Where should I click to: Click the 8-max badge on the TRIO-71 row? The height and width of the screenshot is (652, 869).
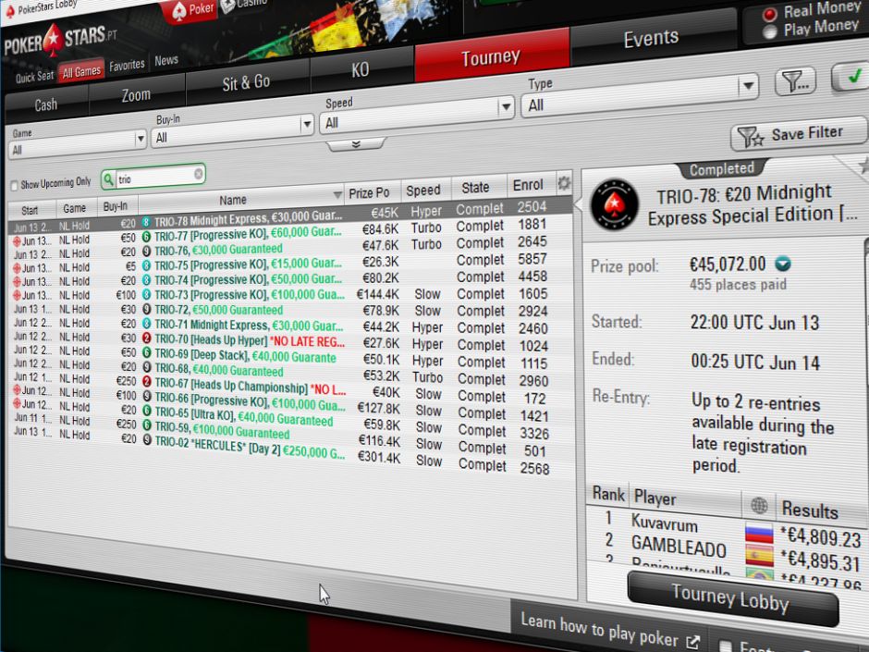click(x=146, y=324)
